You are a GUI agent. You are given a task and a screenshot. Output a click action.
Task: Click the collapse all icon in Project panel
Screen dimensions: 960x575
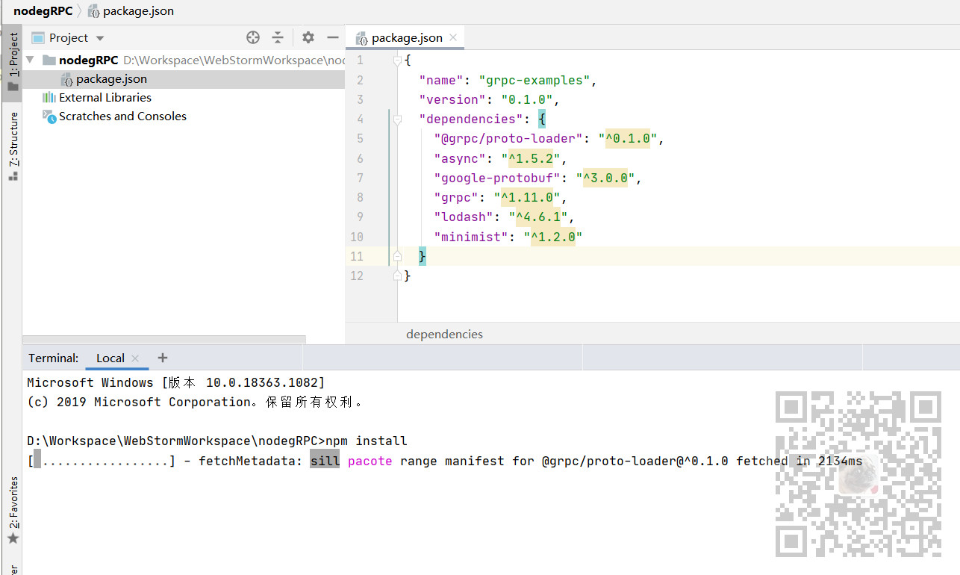click(x=278, y=37)
